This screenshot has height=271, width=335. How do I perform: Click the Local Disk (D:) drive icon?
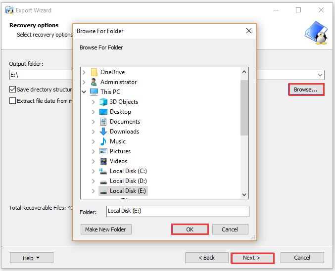pos(103,182)
